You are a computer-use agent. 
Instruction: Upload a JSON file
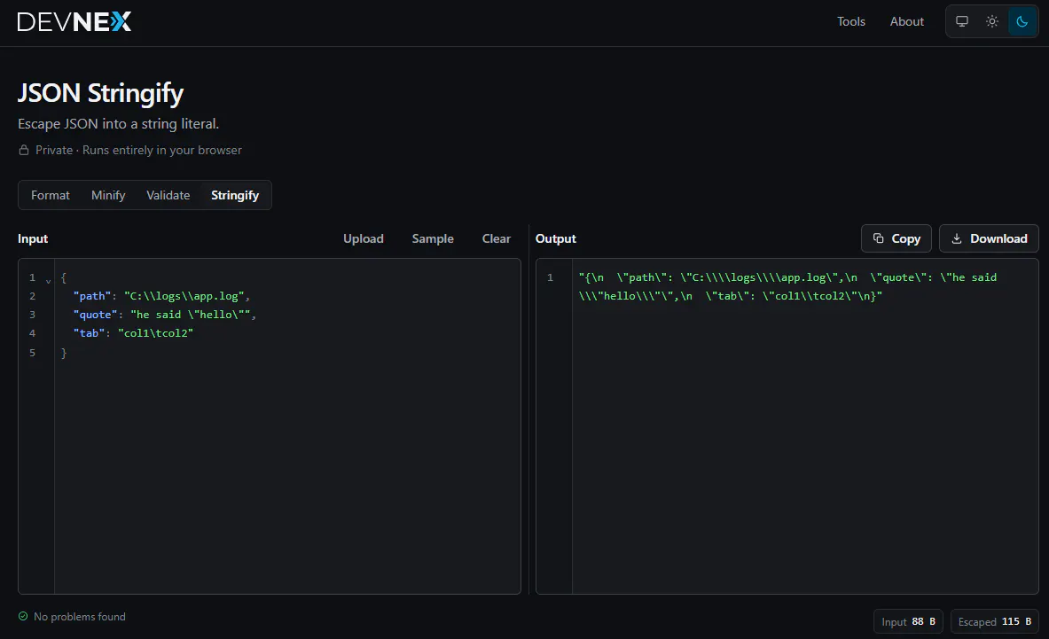364,238
